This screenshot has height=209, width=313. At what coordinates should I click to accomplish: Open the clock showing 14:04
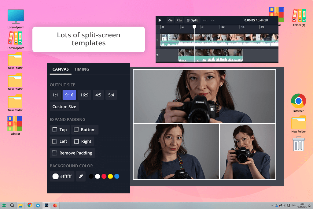[x=302, y=205]
